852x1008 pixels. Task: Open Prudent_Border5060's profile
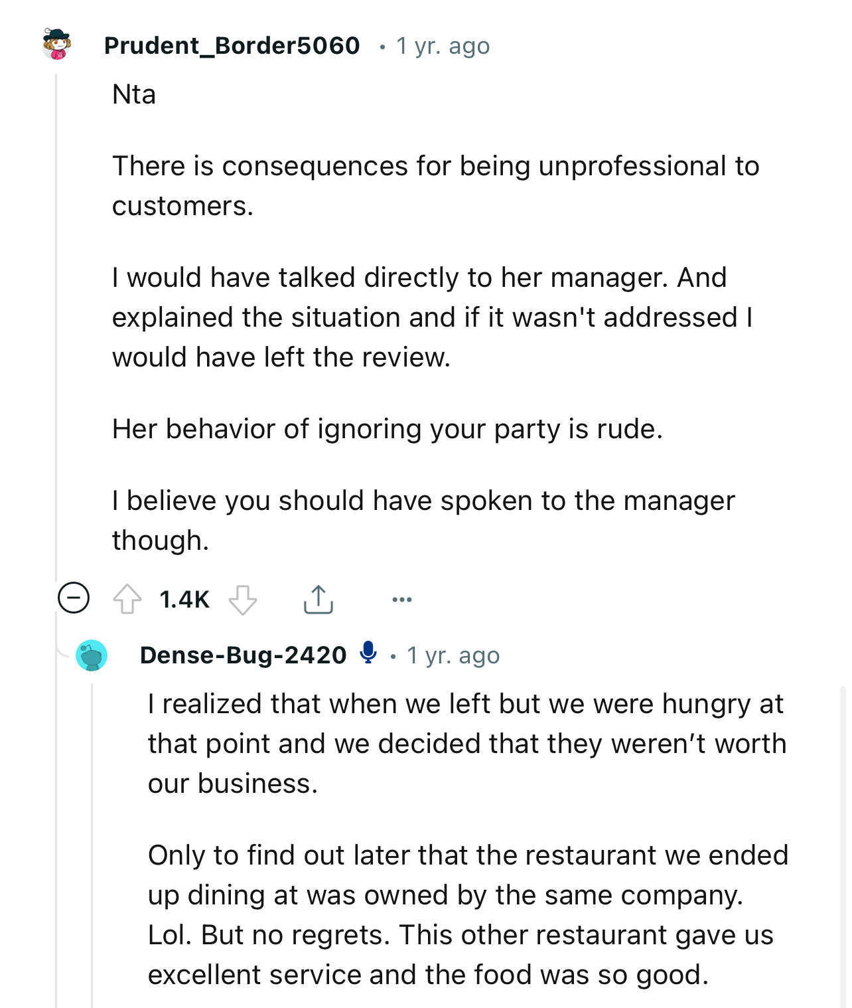(x=232, y=46)
